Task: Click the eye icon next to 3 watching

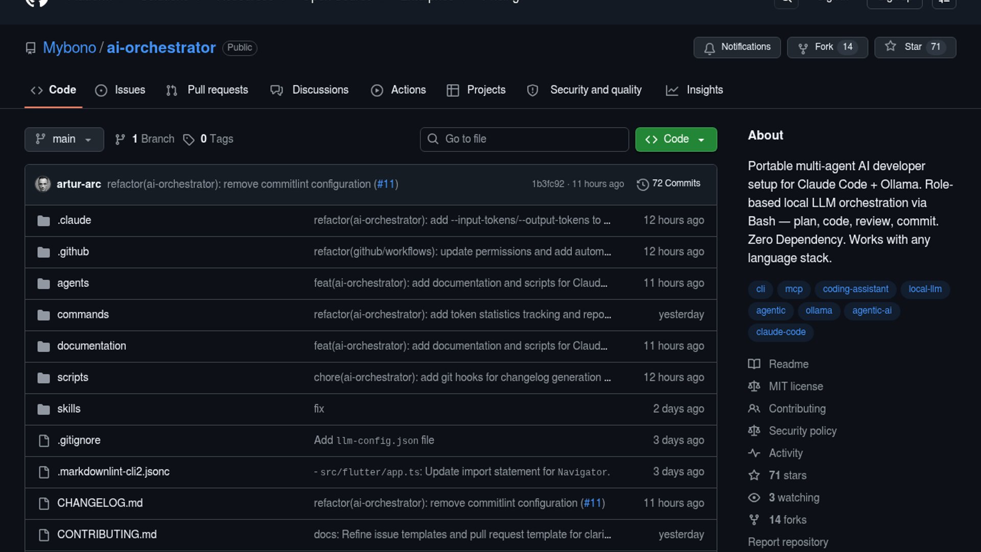Action: pos(754,498)
